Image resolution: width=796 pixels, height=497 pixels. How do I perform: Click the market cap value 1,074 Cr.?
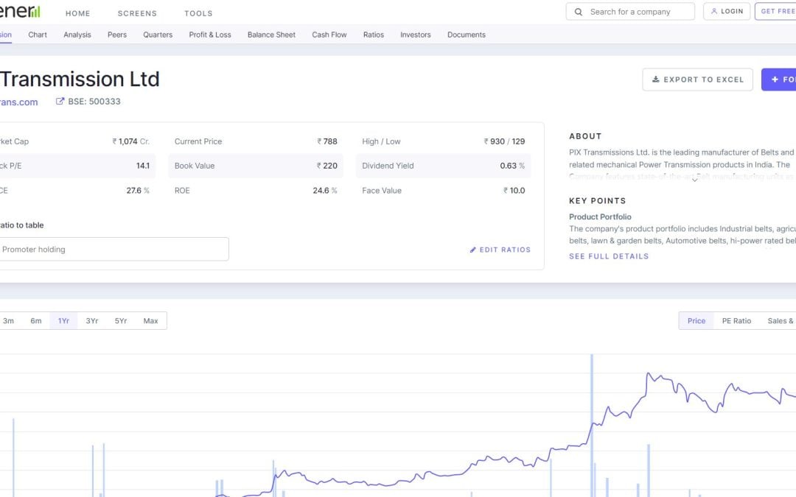(x=131, y=141)
